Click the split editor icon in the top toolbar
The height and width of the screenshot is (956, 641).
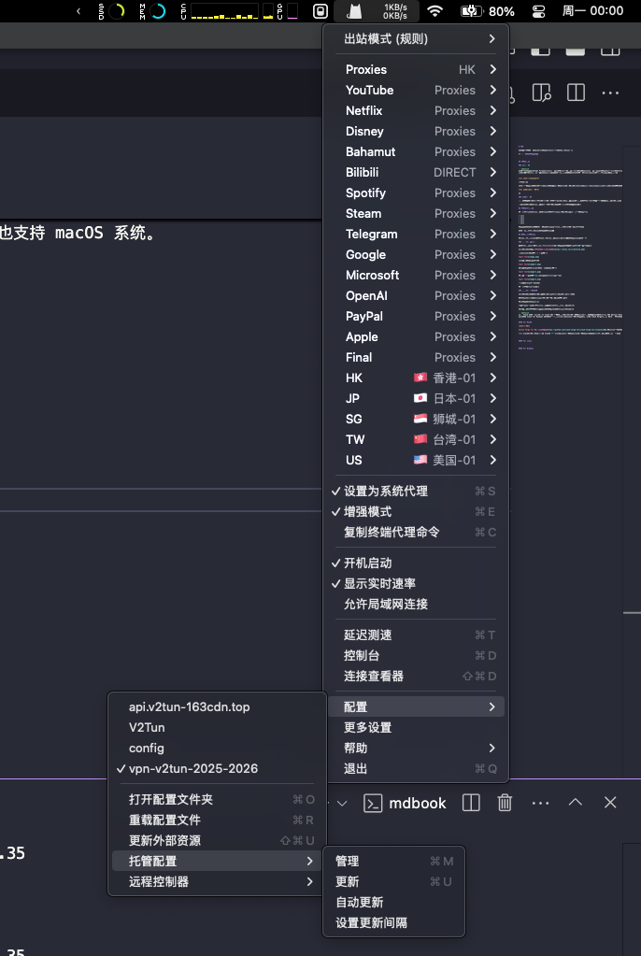(x=576, y=93)
